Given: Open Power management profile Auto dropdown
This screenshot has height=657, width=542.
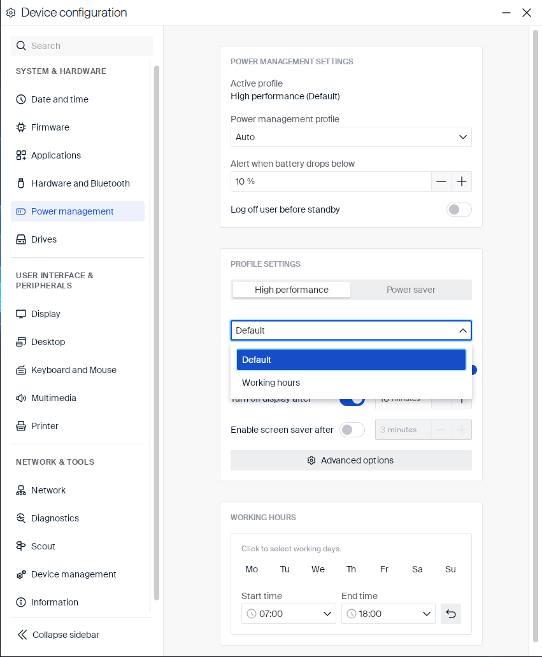Looking at the screenshot, I should [x=352, y=137].
